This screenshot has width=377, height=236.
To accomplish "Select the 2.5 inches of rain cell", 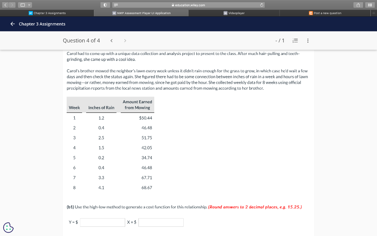I will [x=101, y=138].
